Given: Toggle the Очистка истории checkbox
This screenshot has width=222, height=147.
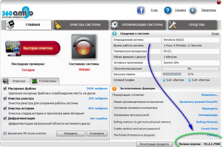Looking at the screenshot, I should (5, 108).
